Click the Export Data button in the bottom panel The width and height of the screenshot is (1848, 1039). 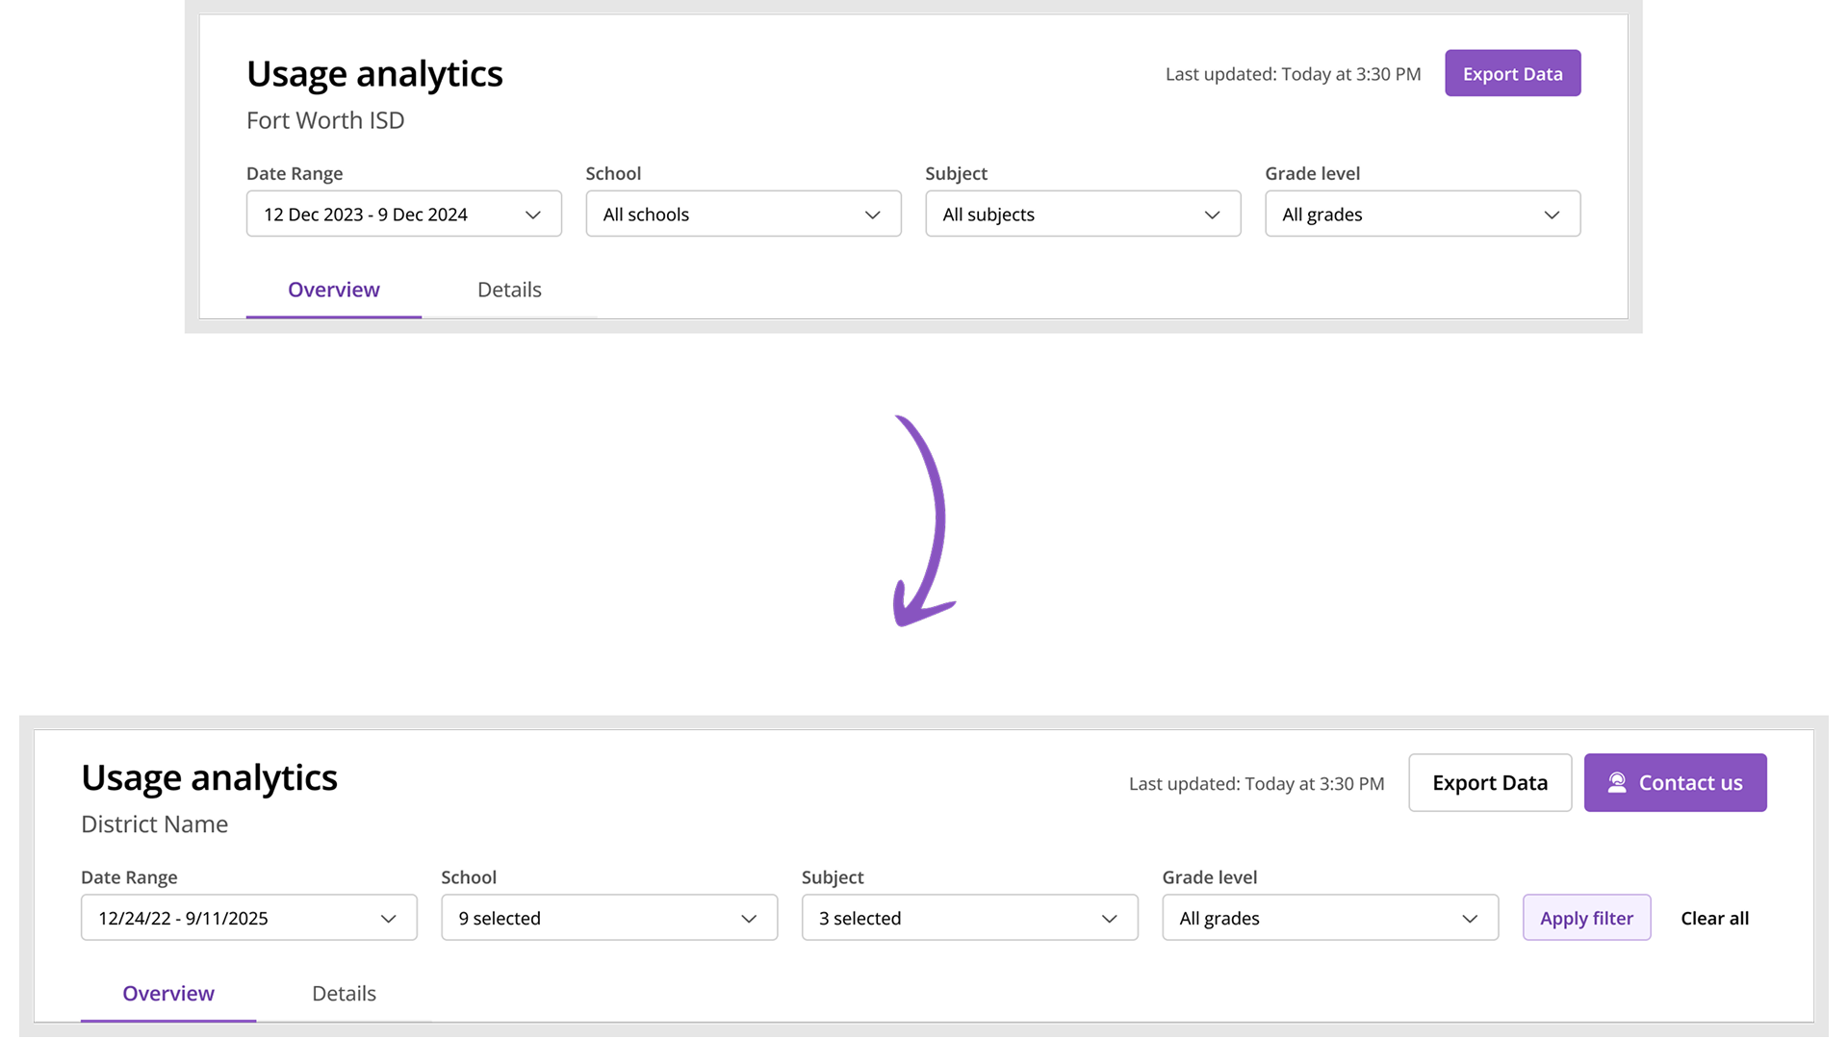point(1489,782)
